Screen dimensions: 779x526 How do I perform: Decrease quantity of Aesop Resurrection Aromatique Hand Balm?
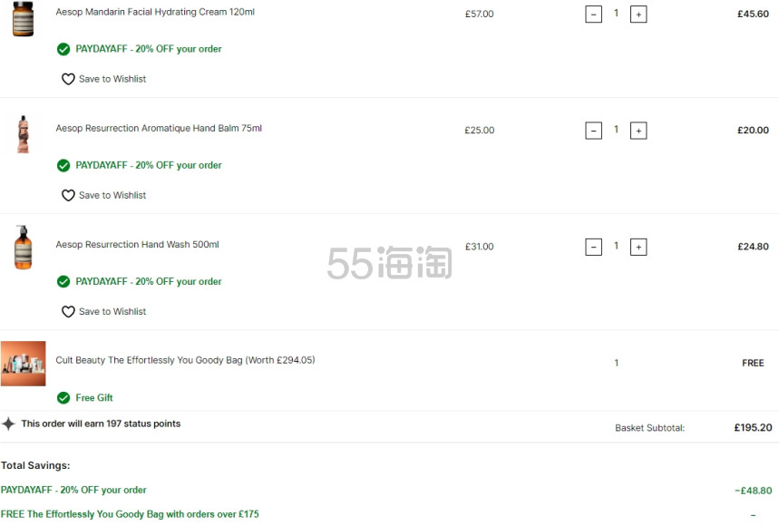click(594, 131)
